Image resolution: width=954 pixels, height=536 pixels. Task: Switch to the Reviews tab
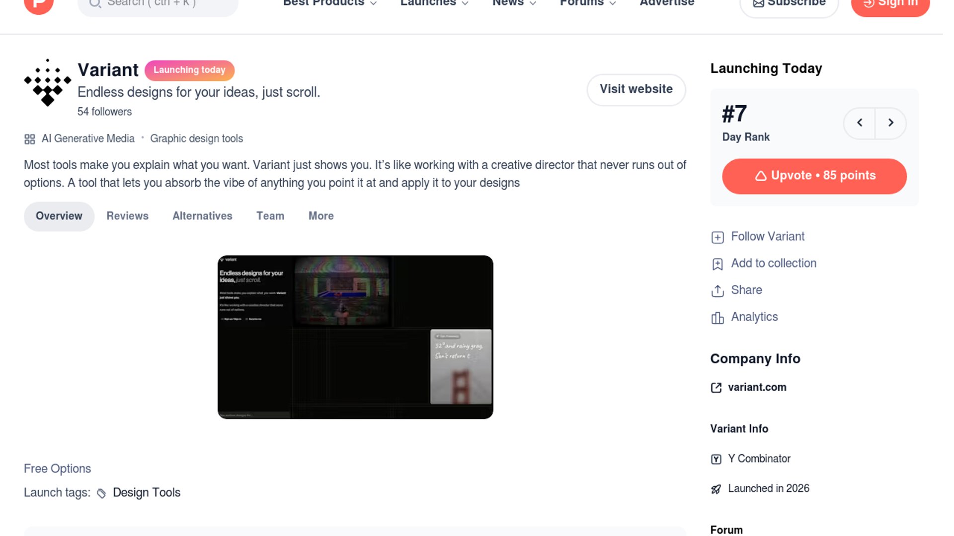(127, 216)
